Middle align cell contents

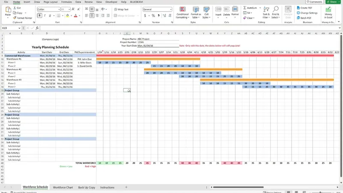92,9
